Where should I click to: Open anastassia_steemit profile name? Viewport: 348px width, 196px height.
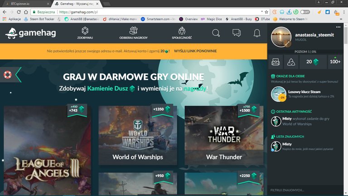pyautogui.click(x=314, y=35)
